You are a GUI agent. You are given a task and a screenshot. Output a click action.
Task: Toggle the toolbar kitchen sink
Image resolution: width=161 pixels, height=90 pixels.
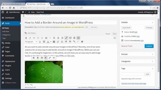pos(78,38)
